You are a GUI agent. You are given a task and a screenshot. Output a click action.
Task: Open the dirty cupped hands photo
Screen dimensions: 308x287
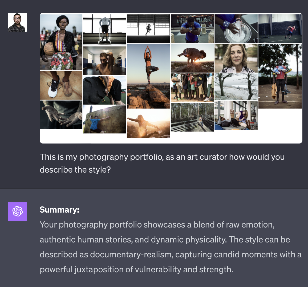(61, 115)
